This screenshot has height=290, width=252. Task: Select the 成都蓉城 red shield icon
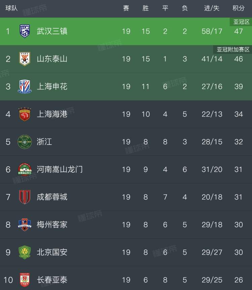pos(25,197)
